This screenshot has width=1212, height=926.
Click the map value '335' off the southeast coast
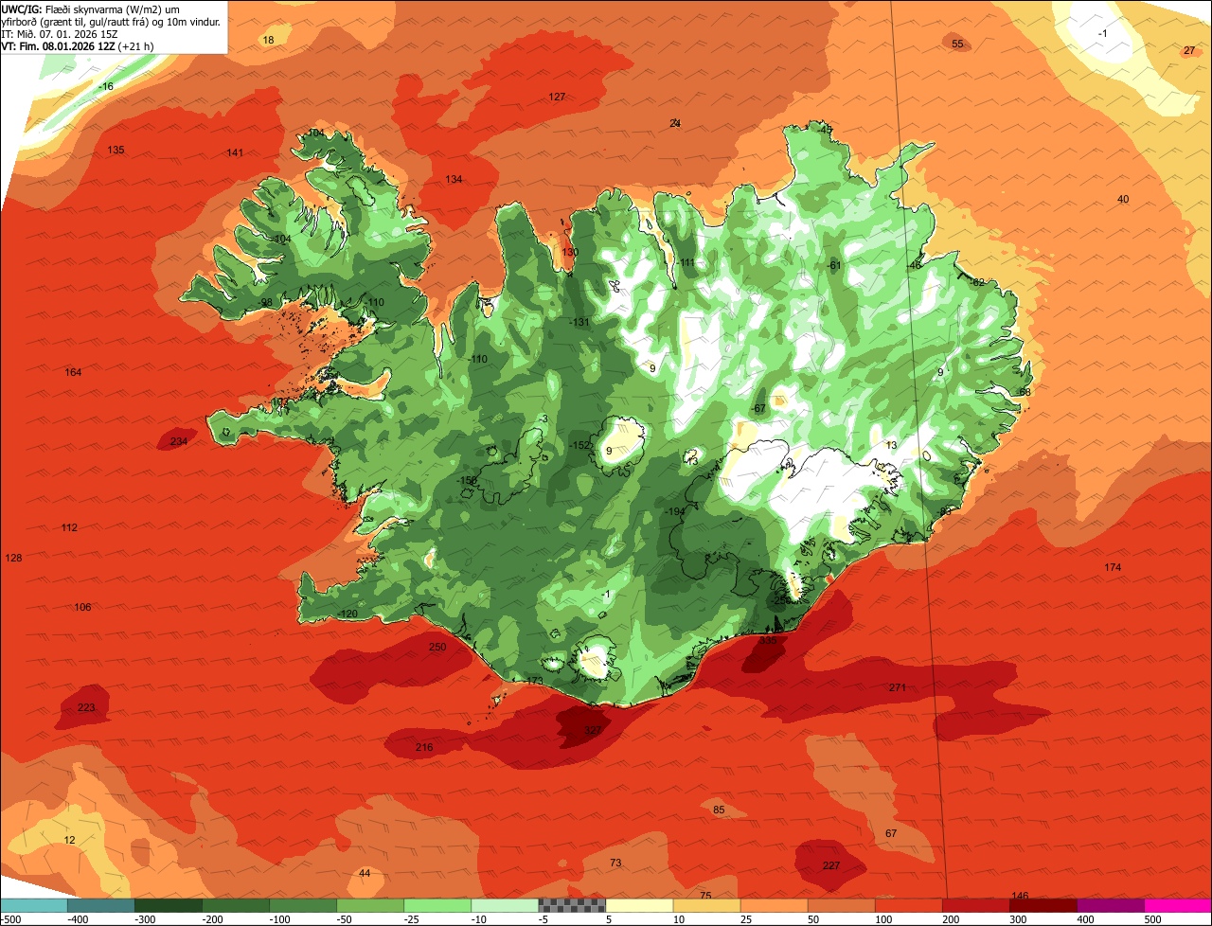pyautogui.click(x=768, y=640)
